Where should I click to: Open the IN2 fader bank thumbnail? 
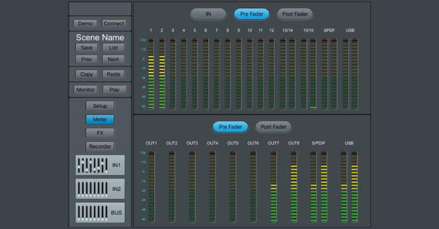tap(100, 189)
